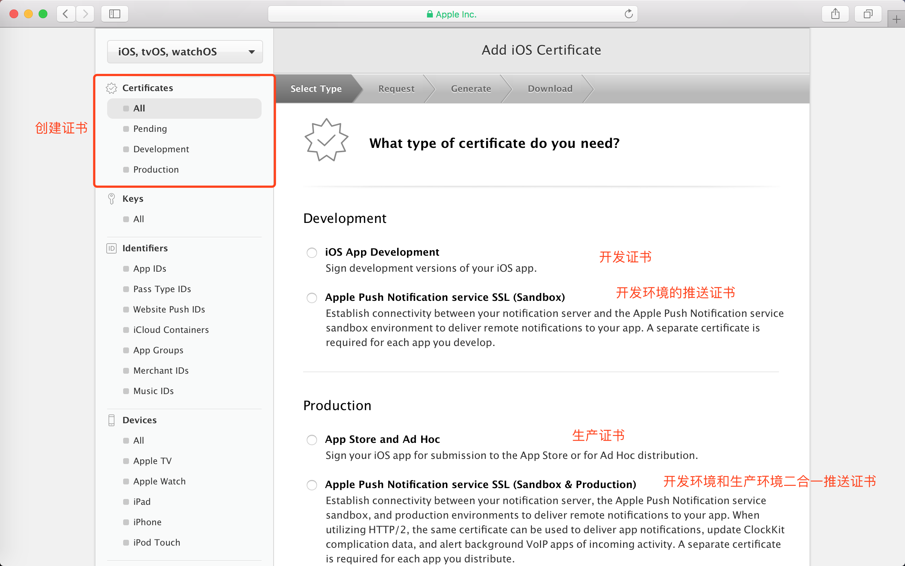Reload the page in the address bar

tap(628, 14)
